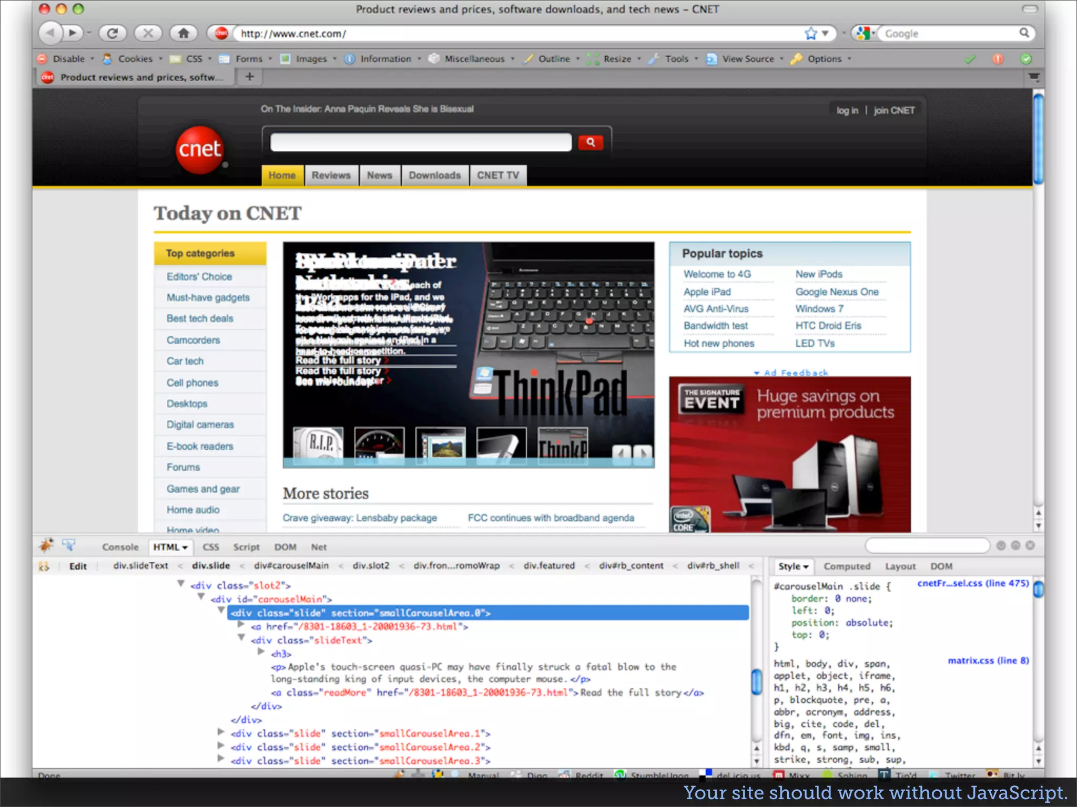Open the Camcorders category link
Viewport: 1077px width, 807px height.
coord(193,340)
